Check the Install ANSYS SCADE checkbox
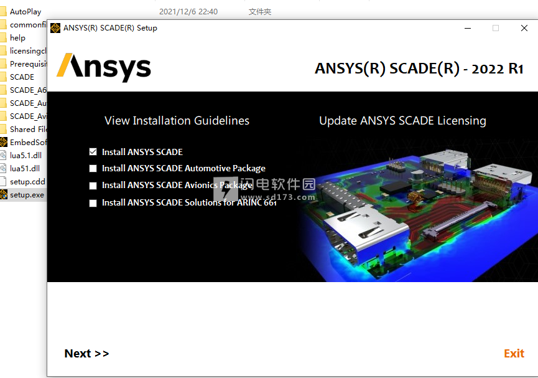 93,152
